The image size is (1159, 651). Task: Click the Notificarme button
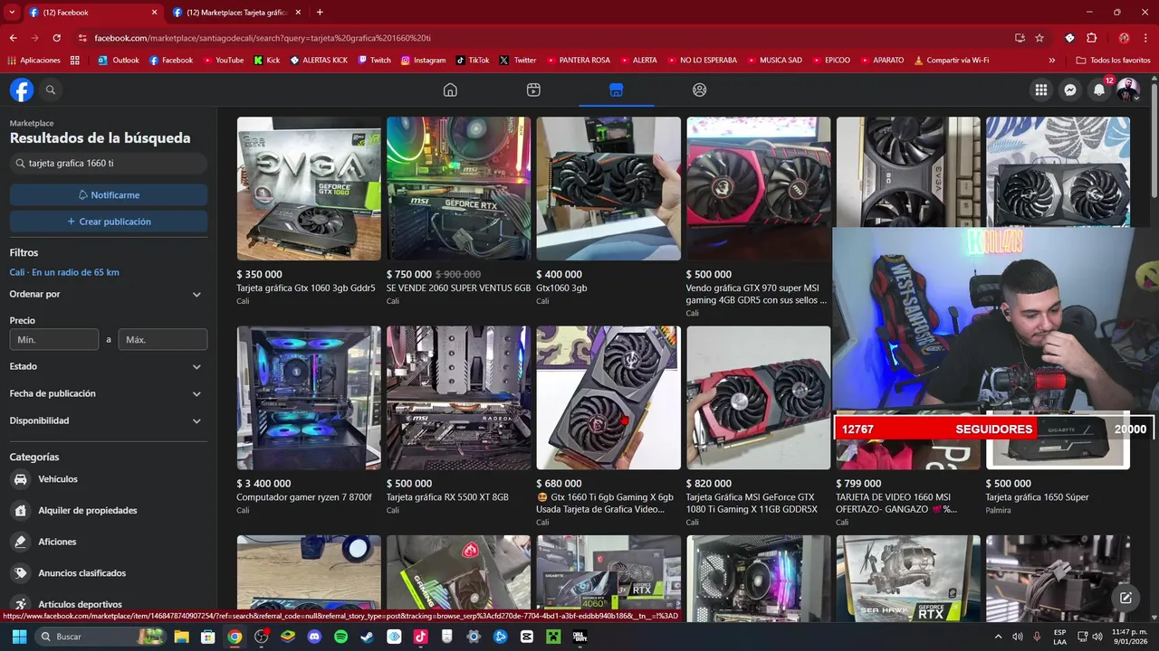tap(109, 194)
